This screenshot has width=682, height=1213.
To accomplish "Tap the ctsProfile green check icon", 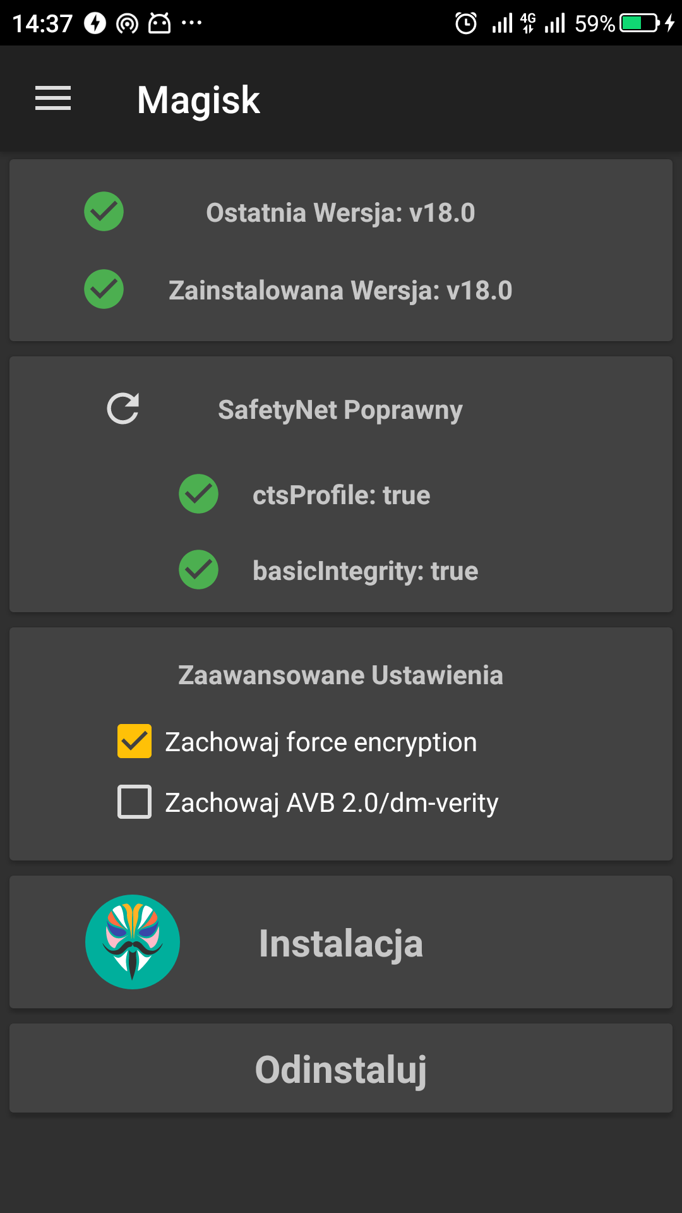I will pyautogui.click(x=199, y=494).
